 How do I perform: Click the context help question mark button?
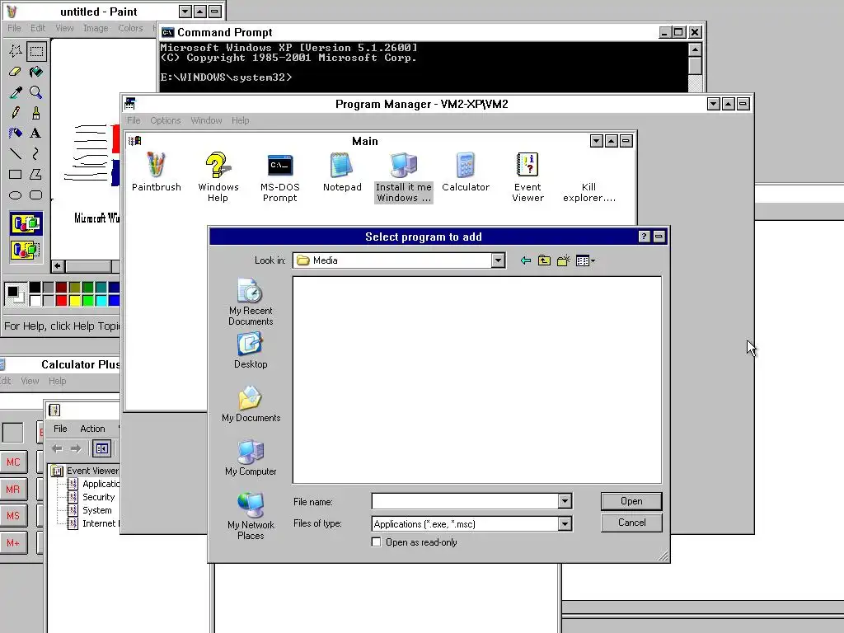tap(644, 237)
